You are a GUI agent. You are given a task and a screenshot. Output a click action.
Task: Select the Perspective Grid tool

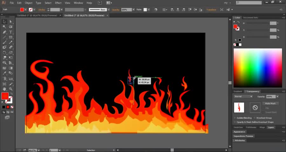point(10,63)
